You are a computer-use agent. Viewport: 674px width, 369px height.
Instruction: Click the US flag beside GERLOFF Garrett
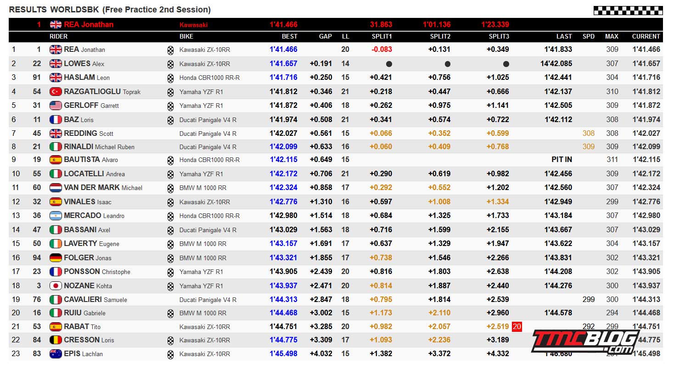[56, 106]
